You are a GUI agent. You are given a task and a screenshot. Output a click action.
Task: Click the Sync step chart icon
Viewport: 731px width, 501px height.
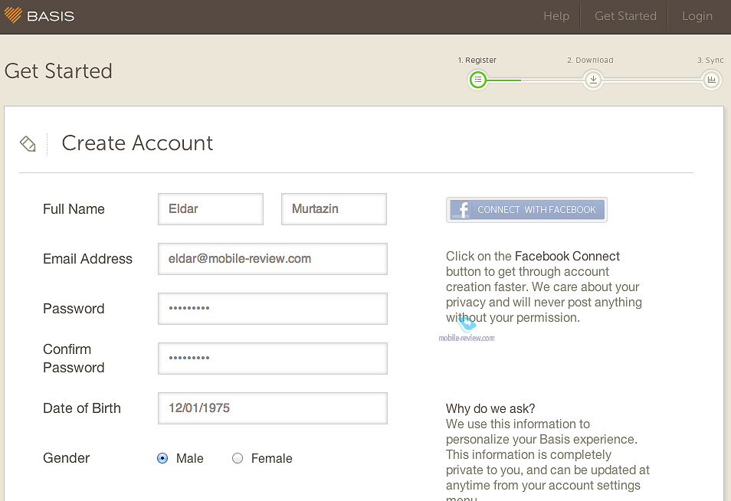(x=711, y=80)
